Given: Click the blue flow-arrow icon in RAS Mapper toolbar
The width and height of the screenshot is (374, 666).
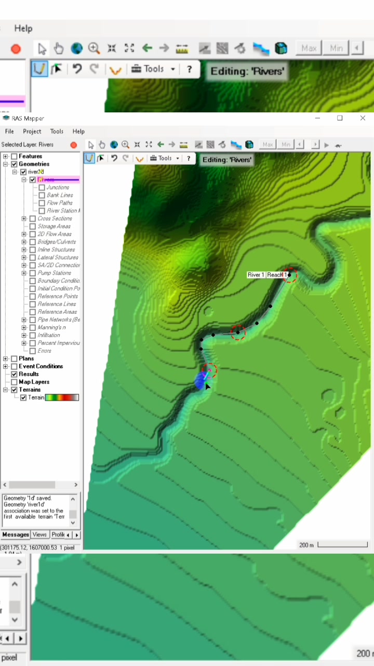Looking at the screenshot, I should [236, 145].
